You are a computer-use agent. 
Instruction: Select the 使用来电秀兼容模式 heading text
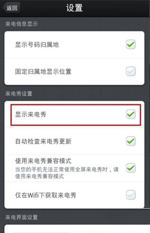[x=43, y=161]
